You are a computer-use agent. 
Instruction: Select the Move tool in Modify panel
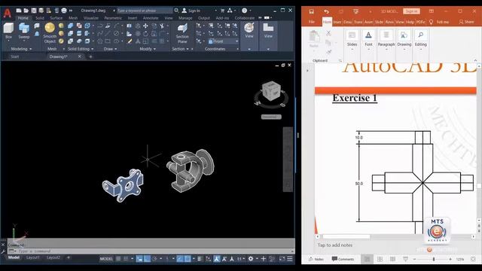click(x=145, y=26)
